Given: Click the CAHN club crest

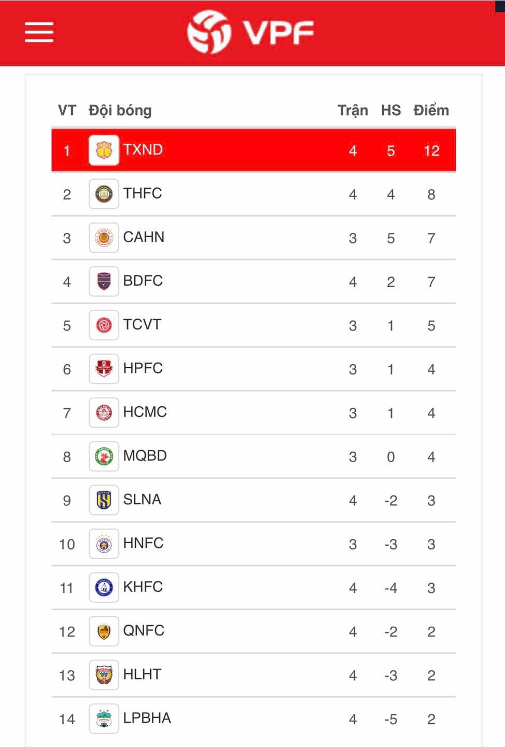Looking at the screenshot, I should pyautogui.click(x=104, y=238).
